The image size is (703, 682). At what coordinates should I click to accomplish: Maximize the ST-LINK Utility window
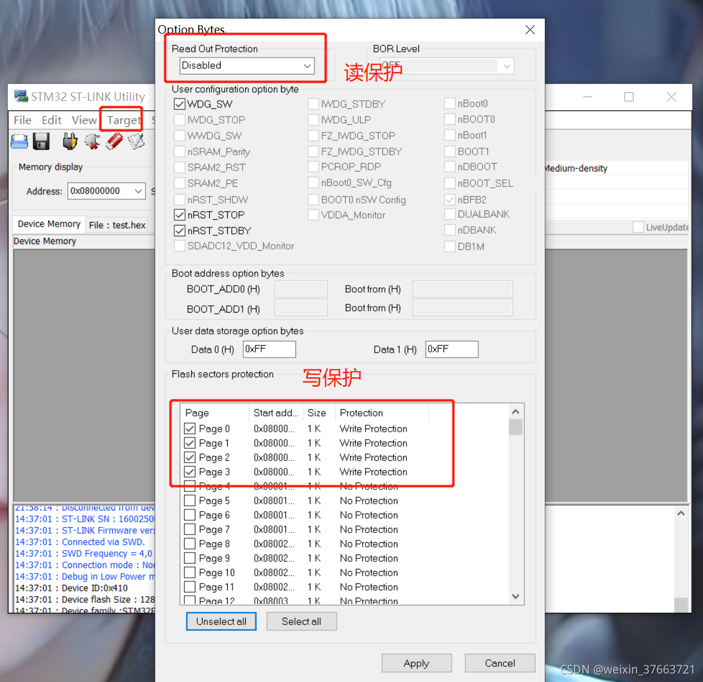tap(629, 97)
